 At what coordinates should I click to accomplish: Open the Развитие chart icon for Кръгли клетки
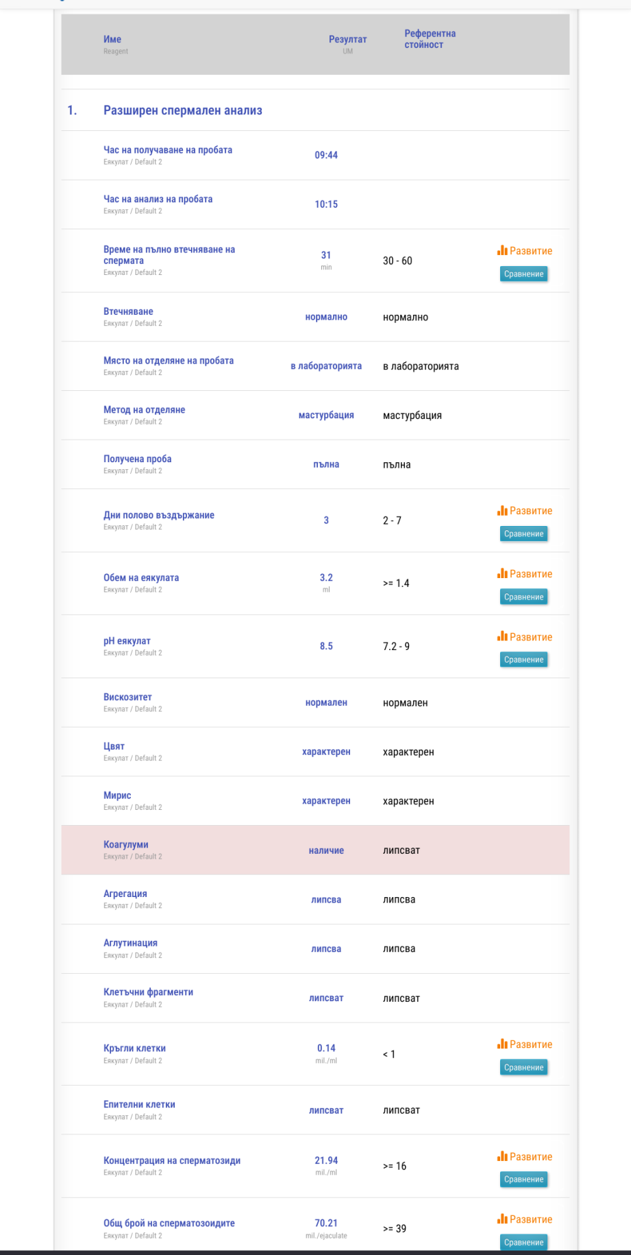point(502,1044)
